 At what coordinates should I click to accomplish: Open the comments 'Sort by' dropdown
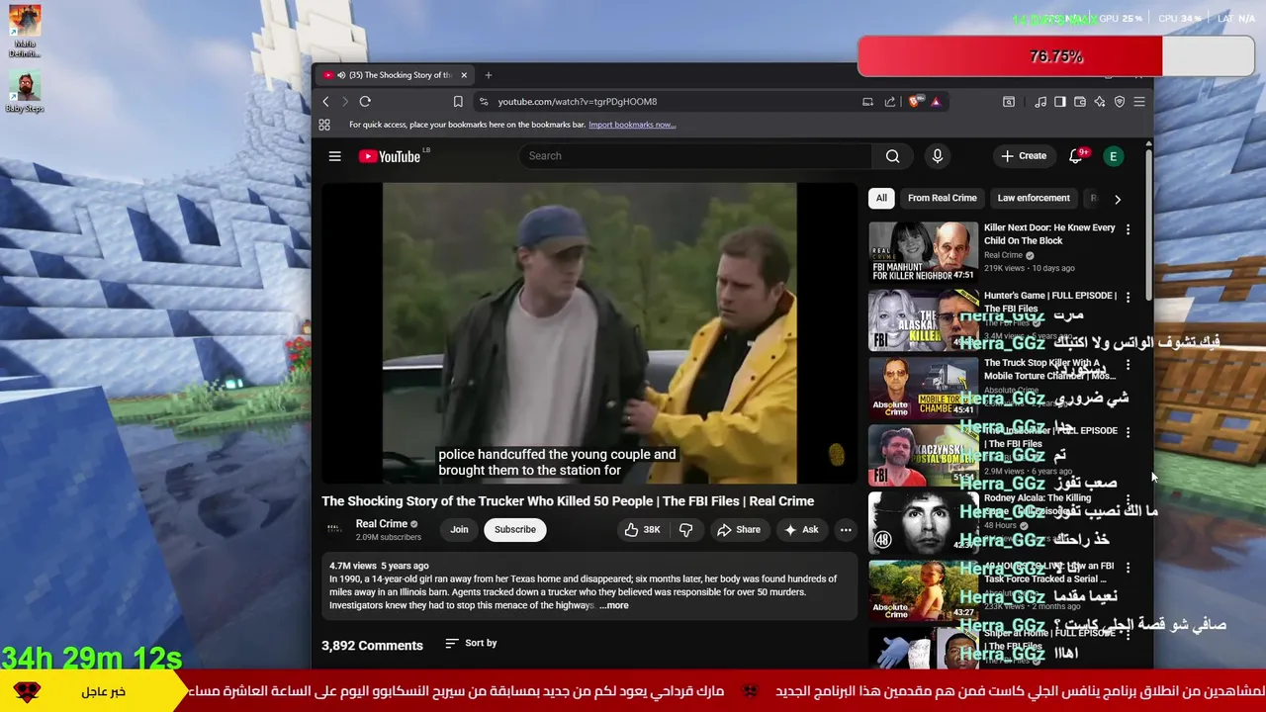pyautogui.click(x=471, y=644)
